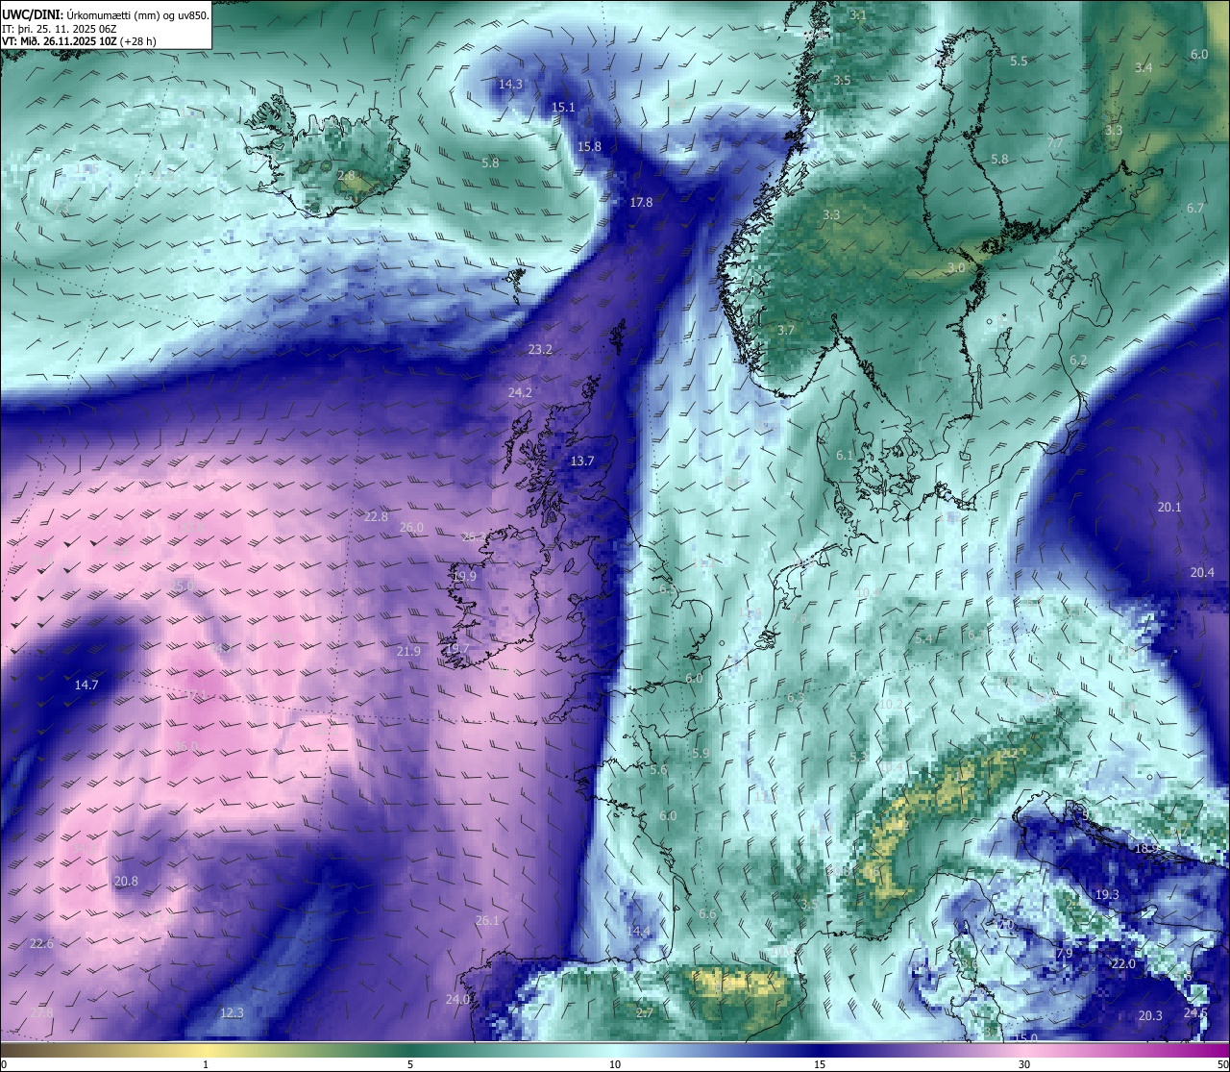Click the 1 tick on the colour scale
The height and width of the screenshot is (1072, 1230).
click(205, 1064)
